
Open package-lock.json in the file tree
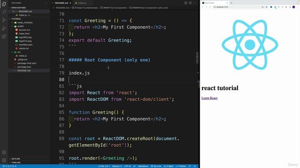click(x=27, y=63)
